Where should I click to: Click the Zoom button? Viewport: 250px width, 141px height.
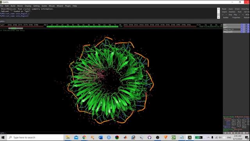point(230,9)
